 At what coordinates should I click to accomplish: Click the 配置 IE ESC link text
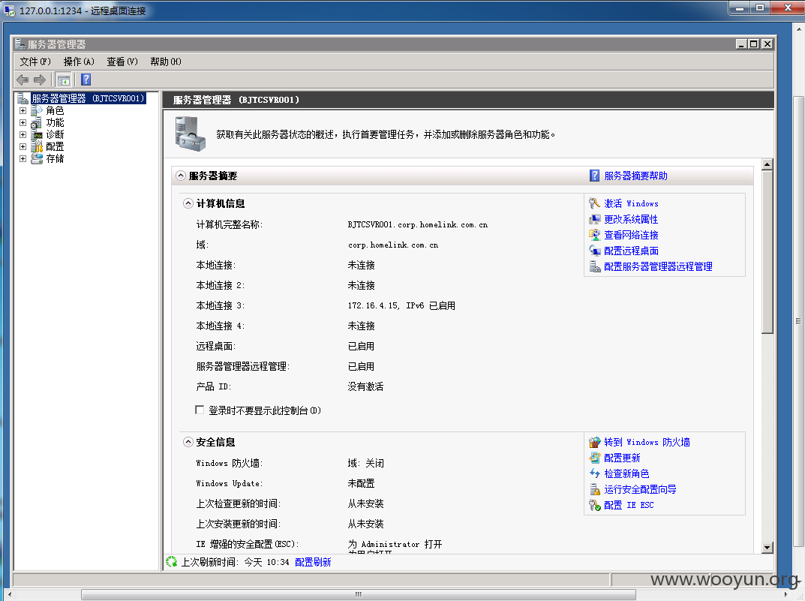coord(629,505)
